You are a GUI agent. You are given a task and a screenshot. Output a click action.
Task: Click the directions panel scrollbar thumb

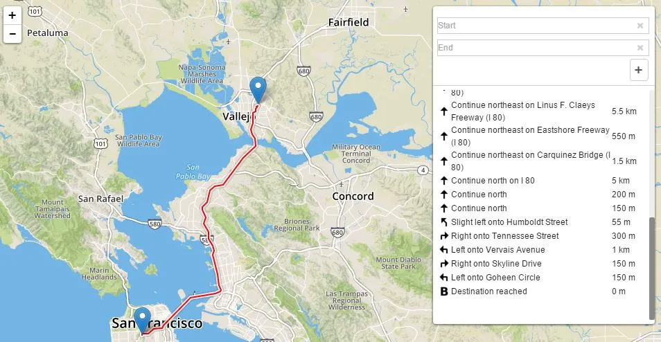pyautogui.click(x=652, y=268)
